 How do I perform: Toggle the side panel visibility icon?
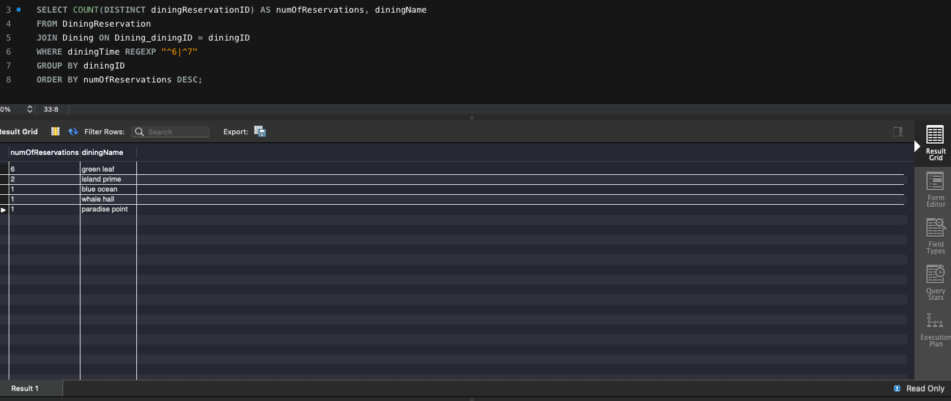[x=898, y=132]
